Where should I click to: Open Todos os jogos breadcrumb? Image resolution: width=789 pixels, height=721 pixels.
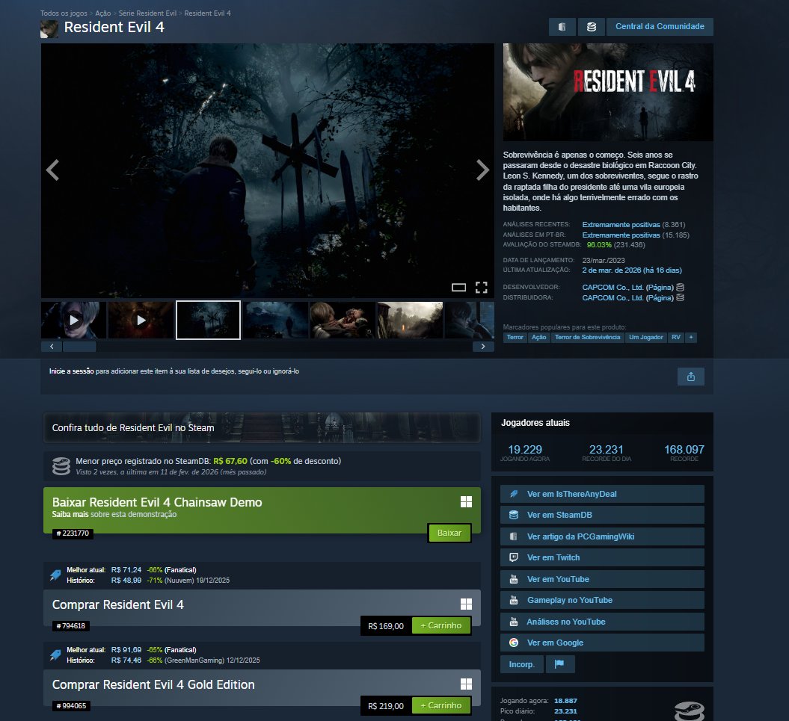(64, 13)
